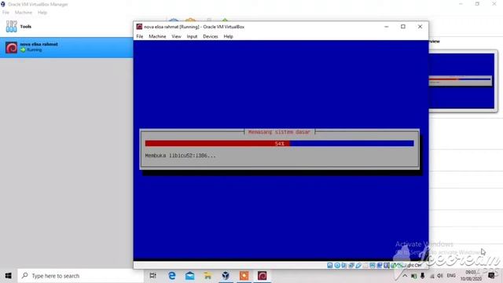
Task: Click the Right Ctrl host key indicator
Action: pyautogui.click(x=414, y=266)
